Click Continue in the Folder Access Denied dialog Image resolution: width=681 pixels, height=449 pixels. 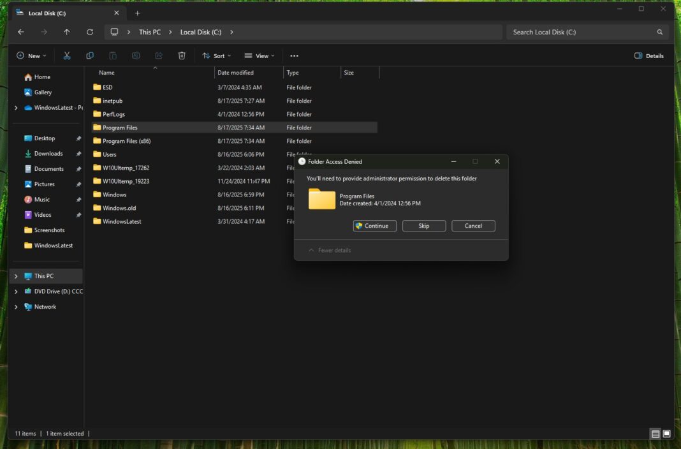(374, 226)
